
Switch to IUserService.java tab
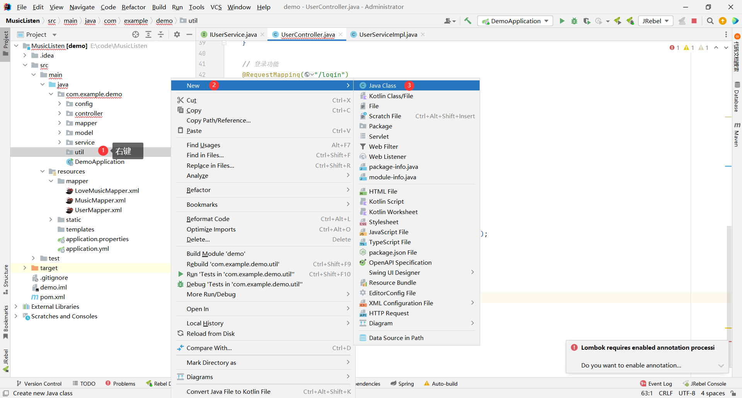pyautogui.click(x=233, y=34)
